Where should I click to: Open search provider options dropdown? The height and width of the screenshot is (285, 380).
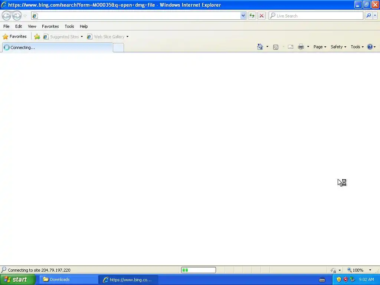[375, 16]
